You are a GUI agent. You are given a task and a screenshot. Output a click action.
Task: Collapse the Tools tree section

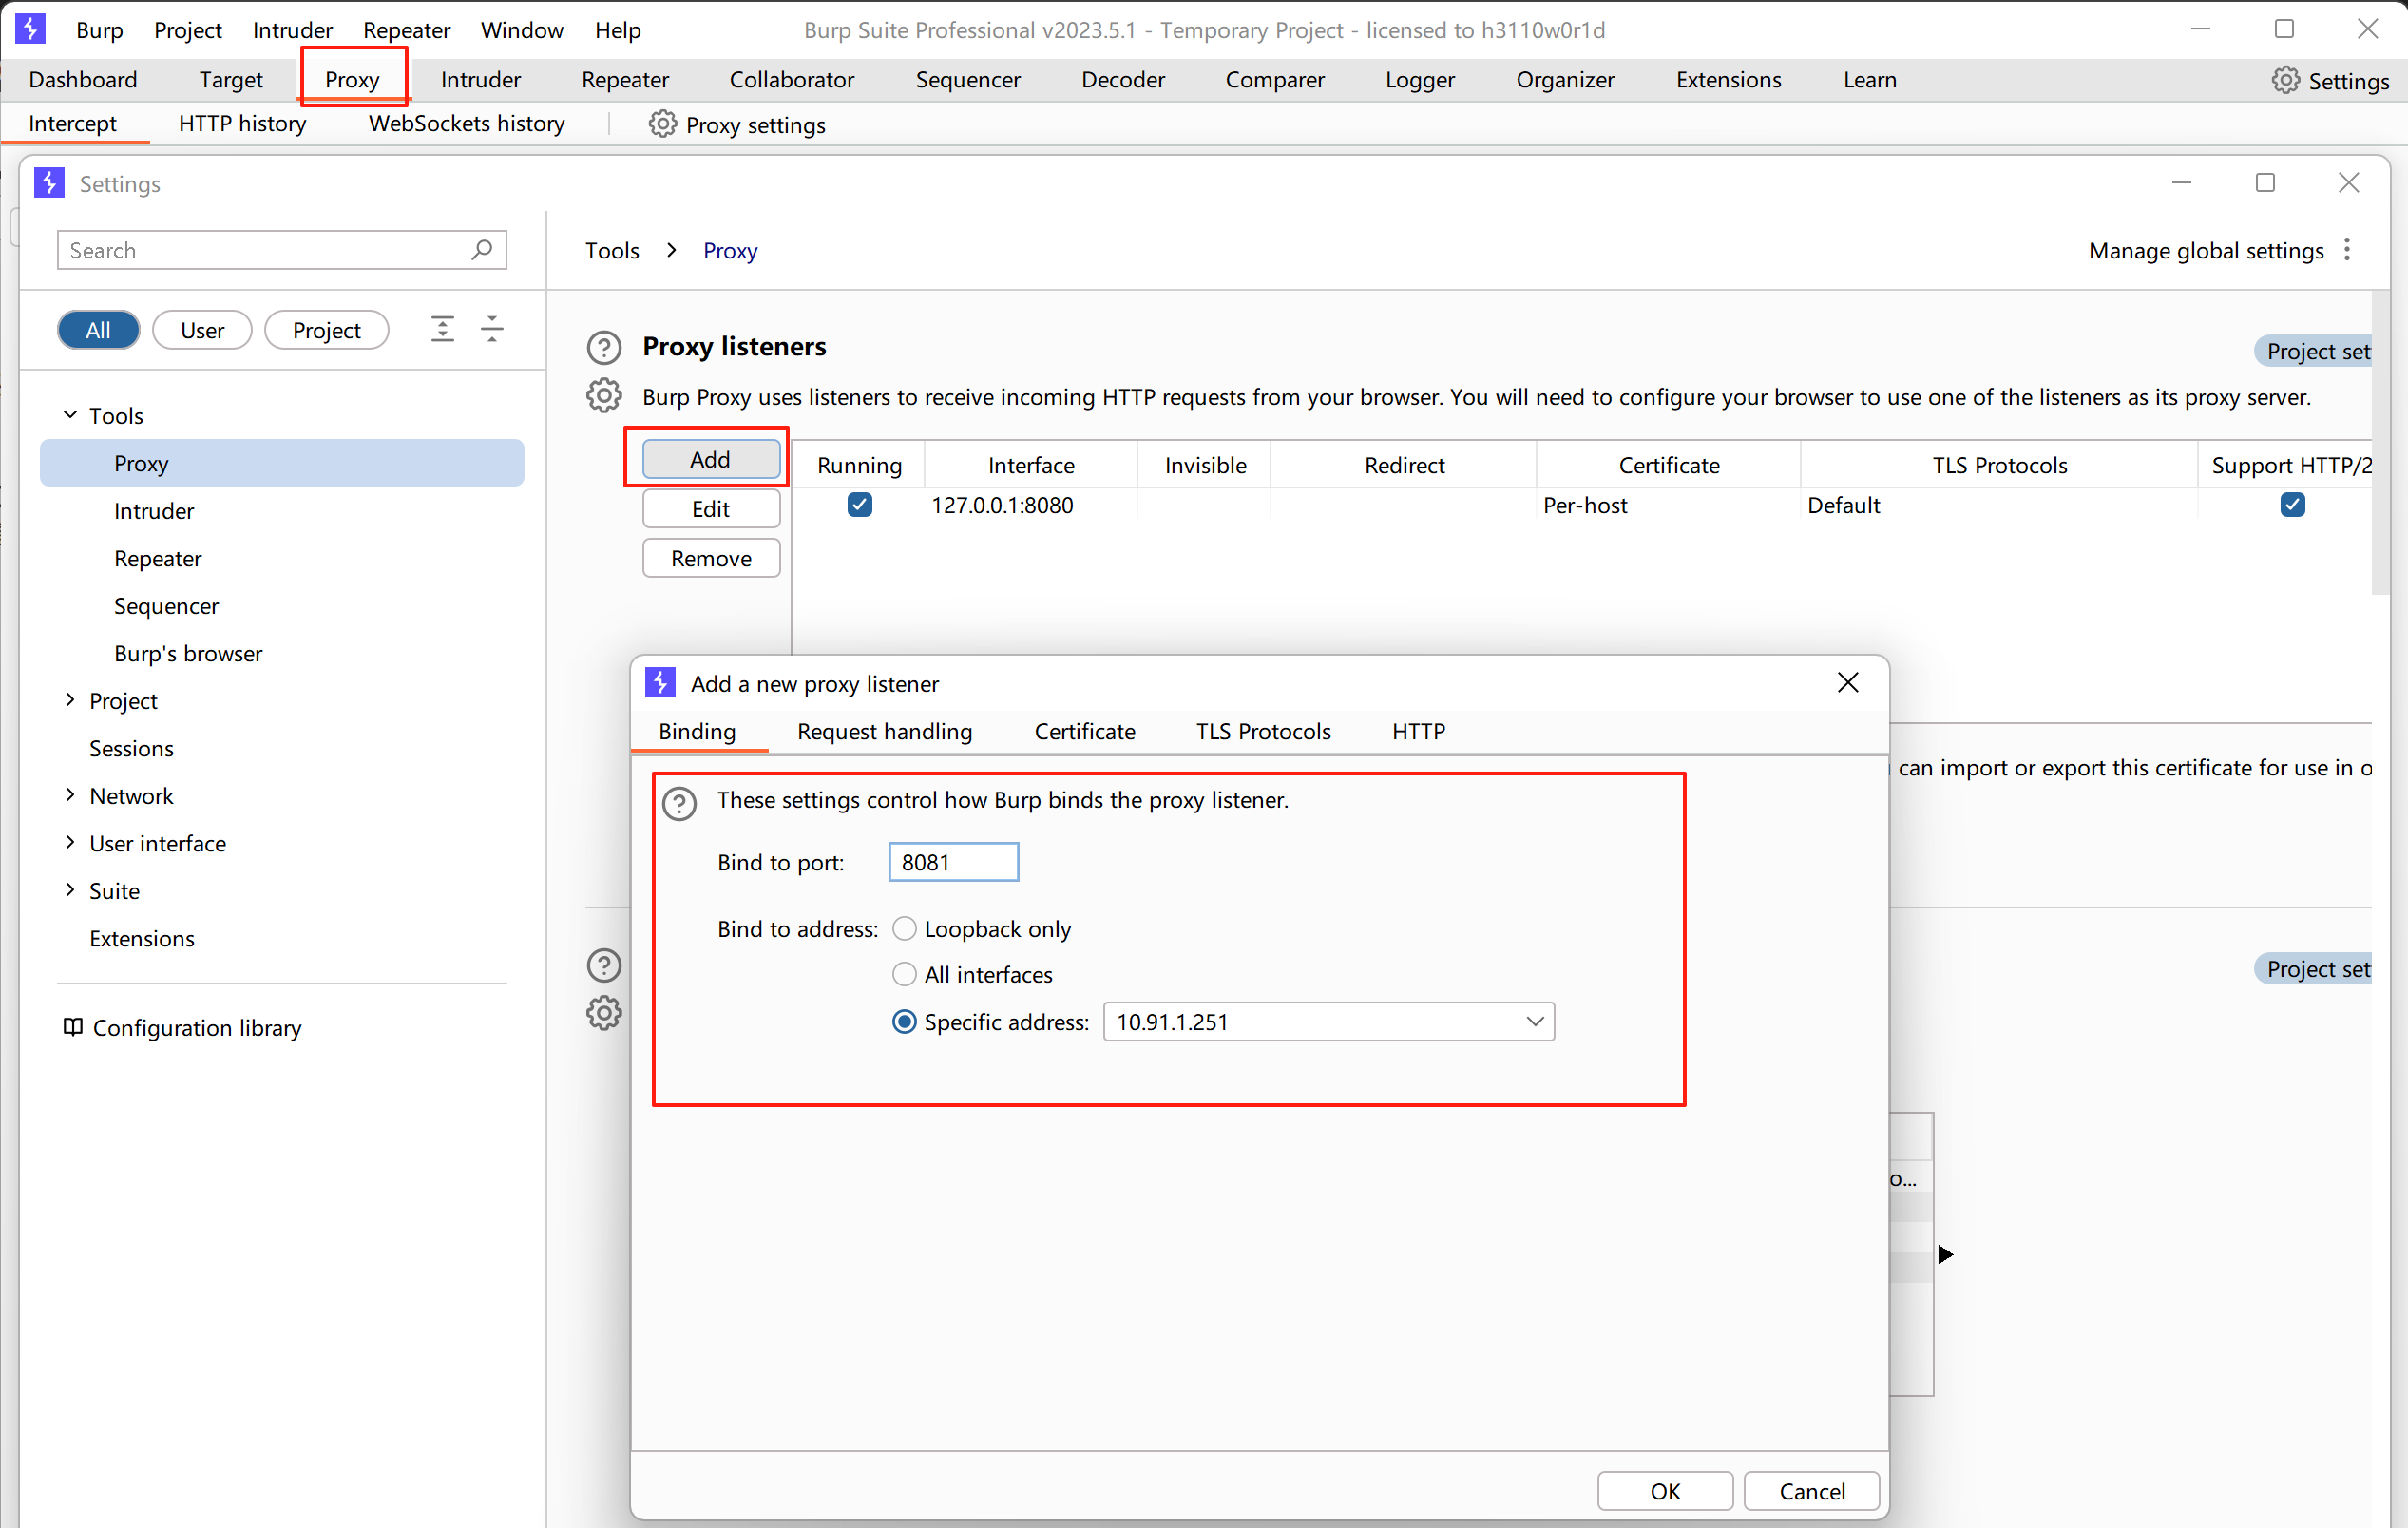point(70,415)
